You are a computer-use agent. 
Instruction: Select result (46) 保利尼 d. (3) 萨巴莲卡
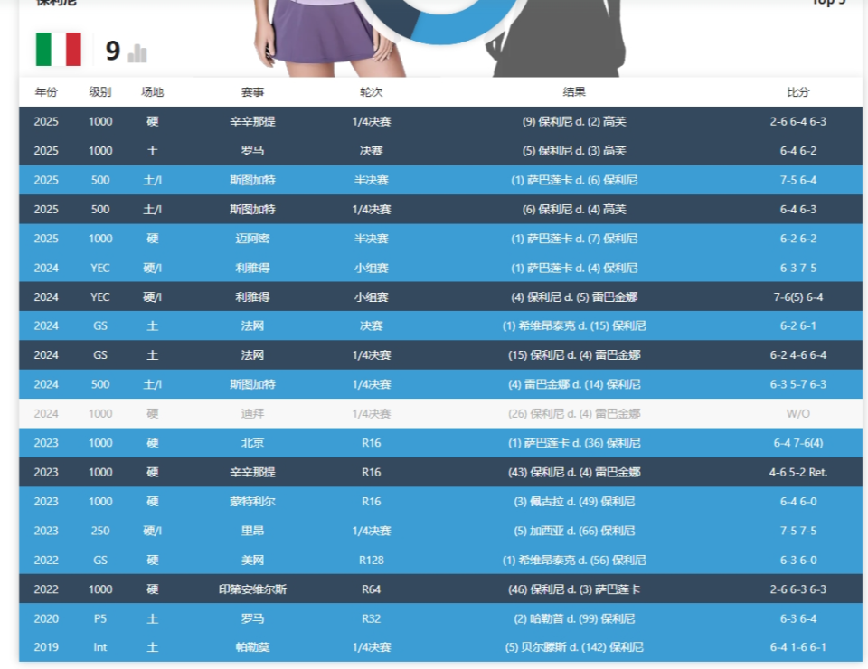point(574,589)
